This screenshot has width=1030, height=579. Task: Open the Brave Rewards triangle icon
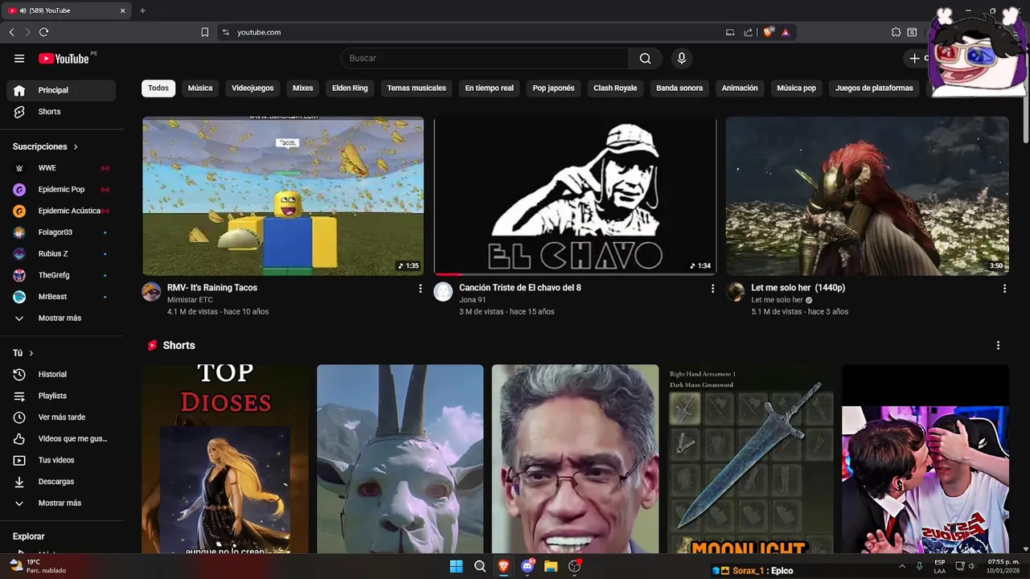click(786, 32)
